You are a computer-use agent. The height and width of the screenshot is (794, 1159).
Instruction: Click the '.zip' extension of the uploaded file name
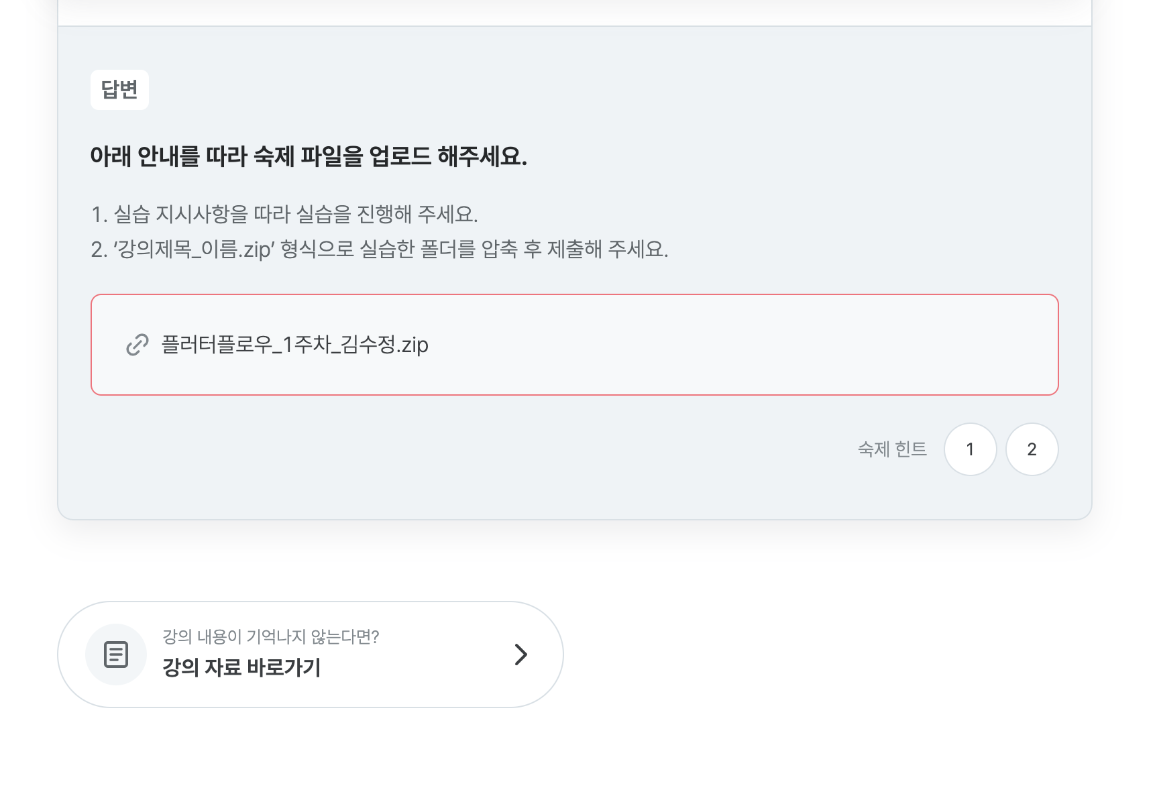tap(412, 345)
